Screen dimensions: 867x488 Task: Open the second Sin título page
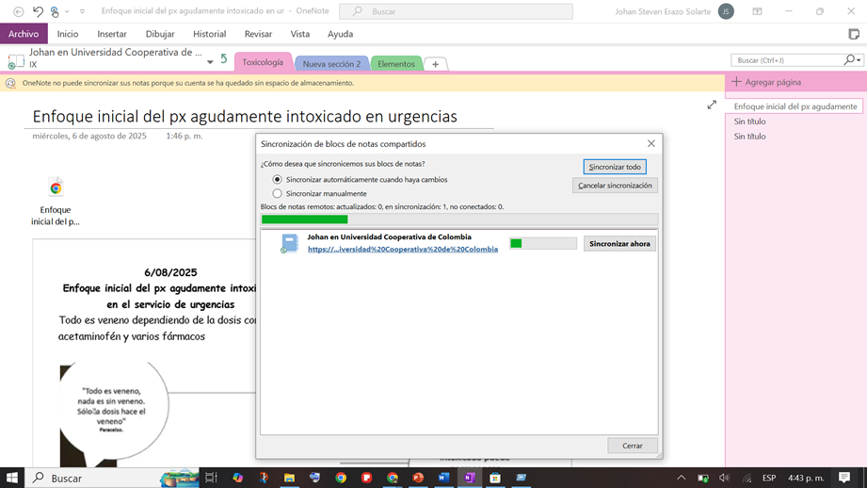749,136
